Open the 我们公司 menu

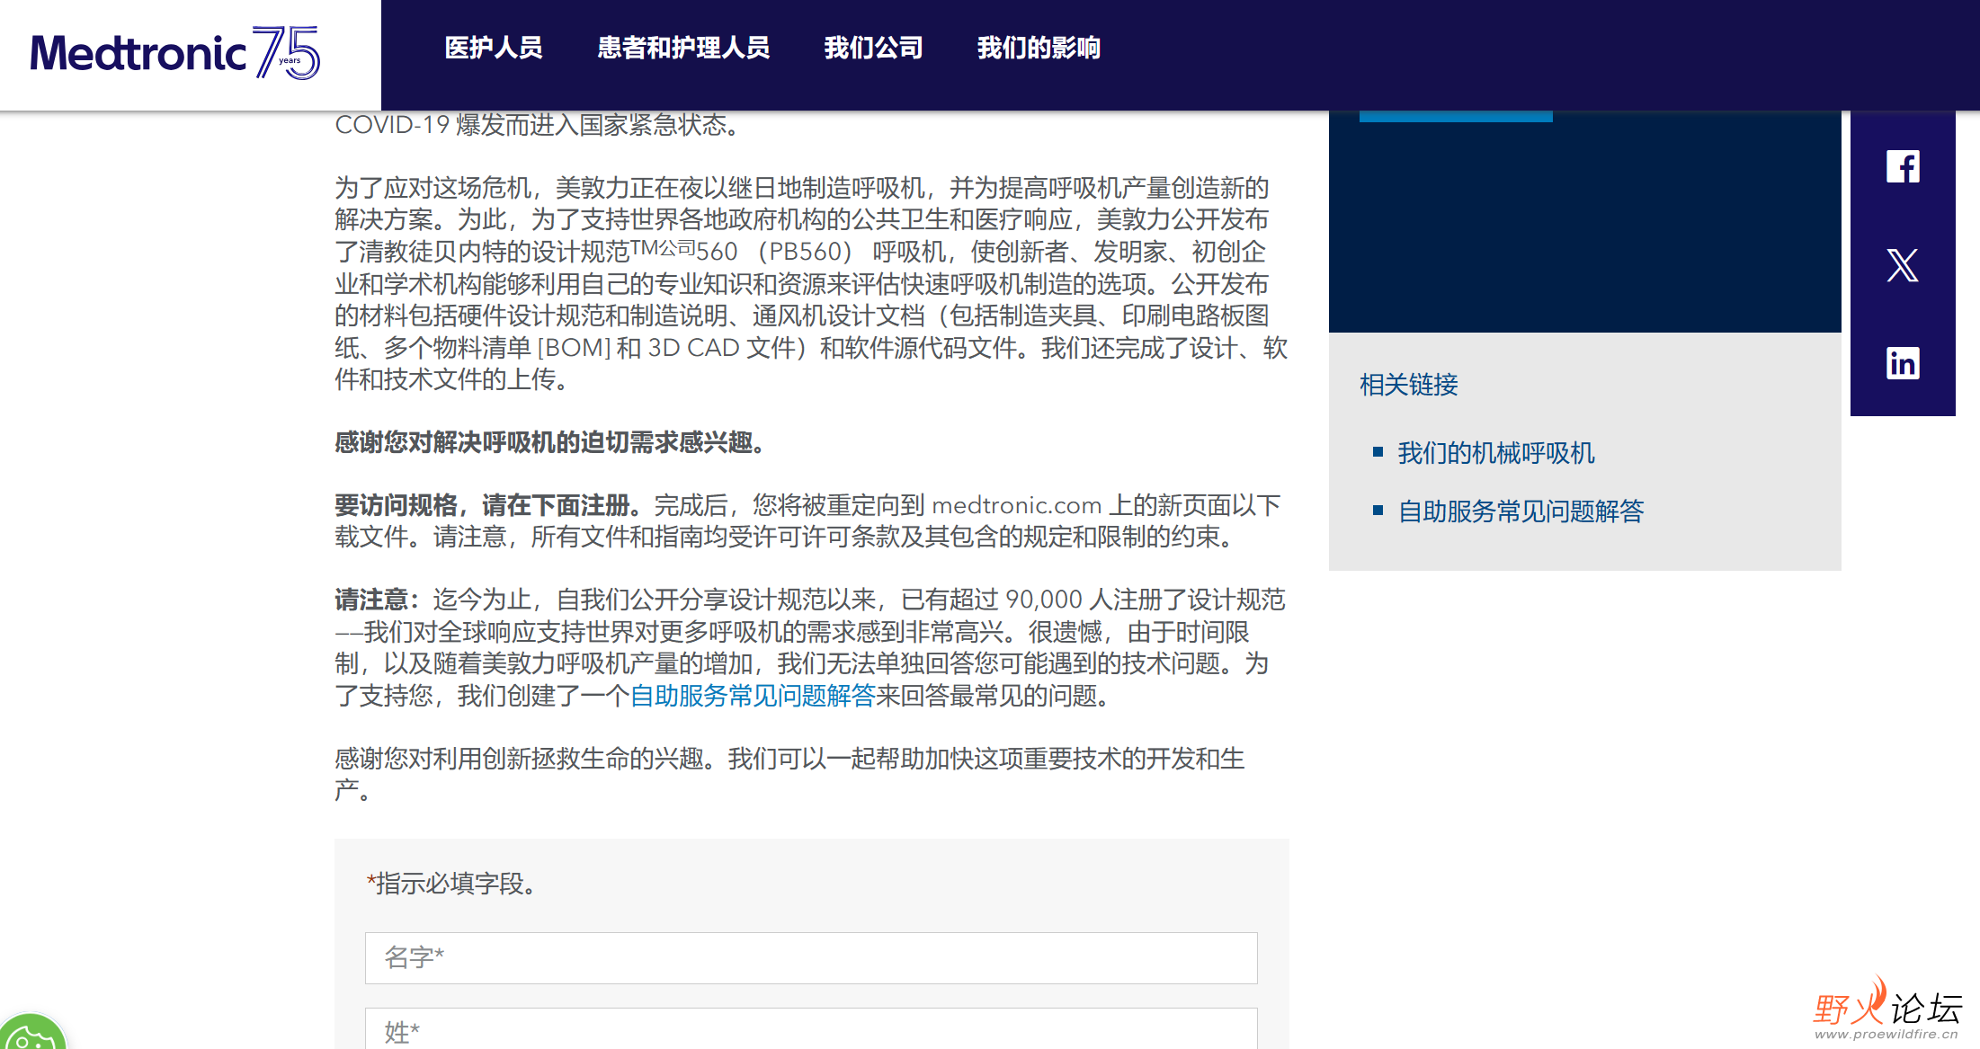(873, 48)
